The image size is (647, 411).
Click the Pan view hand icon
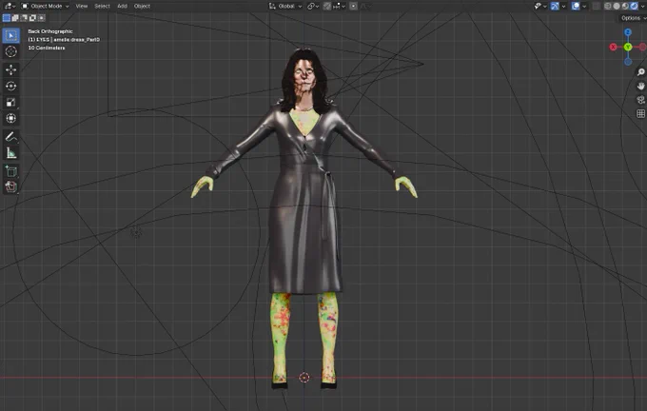click(x=640, y=86)
